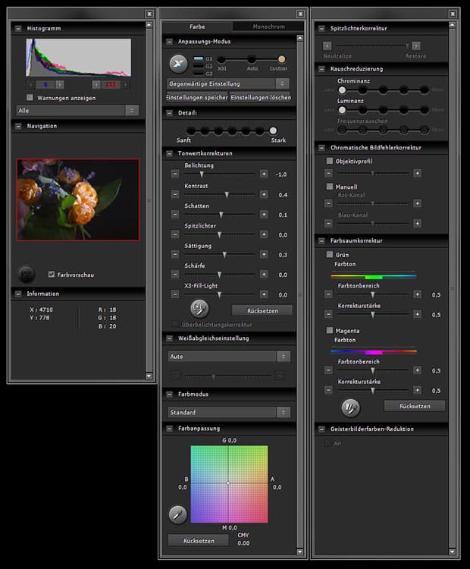
Task: Enable the Warnungen anzeigen checkbox
Action: click(30, 98)
